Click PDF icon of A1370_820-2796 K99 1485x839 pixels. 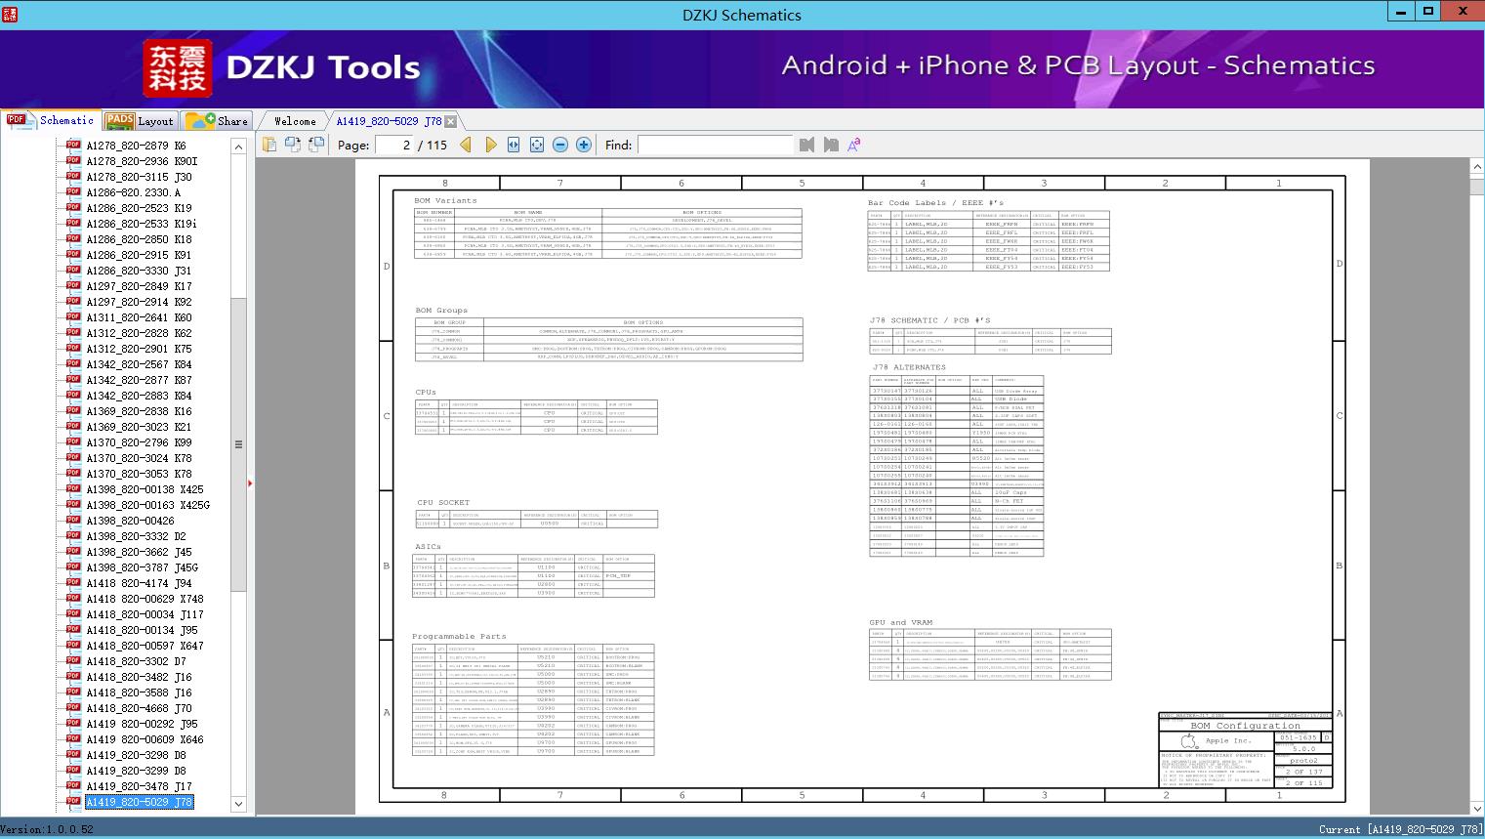[x=73, y=442]
